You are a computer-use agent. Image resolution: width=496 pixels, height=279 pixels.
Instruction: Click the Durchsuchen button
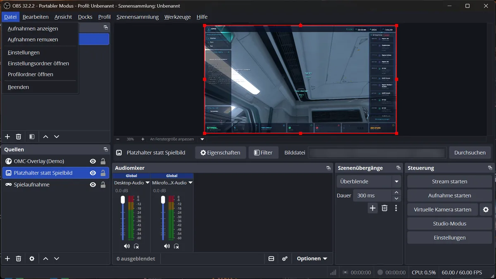[470, 153]
